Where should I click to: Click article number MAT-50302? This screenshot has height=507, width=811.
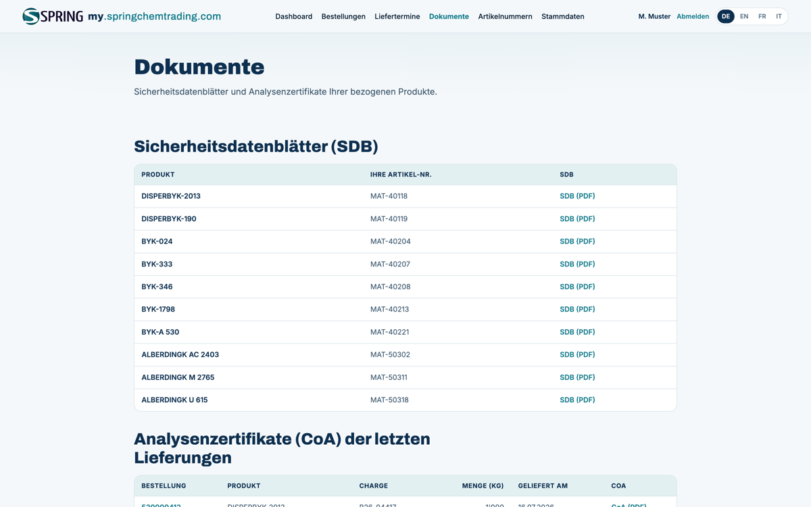[390, 355]
